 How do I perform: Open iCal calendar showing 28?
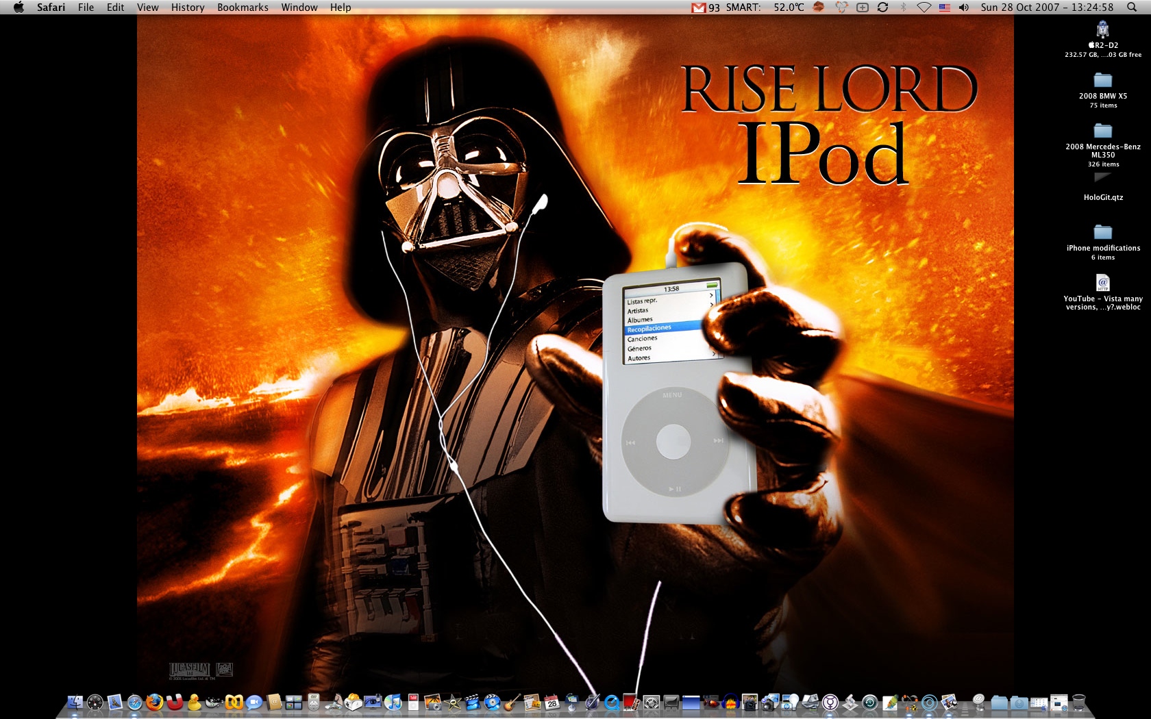click(x=552, y=702)
